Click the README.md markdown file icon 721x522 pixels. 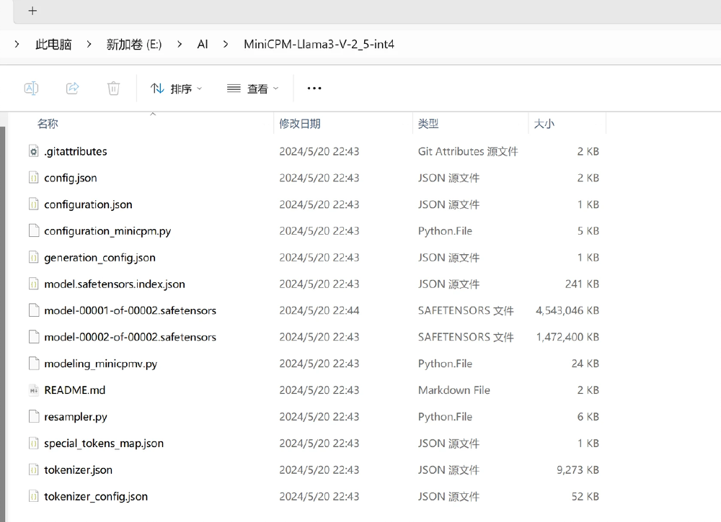pyautogui.click(x=33, y=390)
